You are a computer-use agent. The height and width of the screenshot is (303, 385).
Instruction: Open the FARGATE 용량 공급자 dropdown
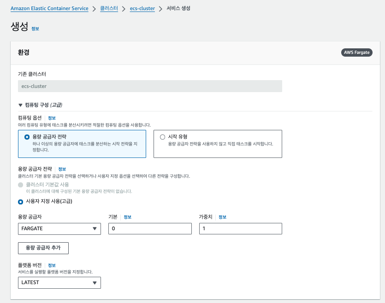(59, 228)
